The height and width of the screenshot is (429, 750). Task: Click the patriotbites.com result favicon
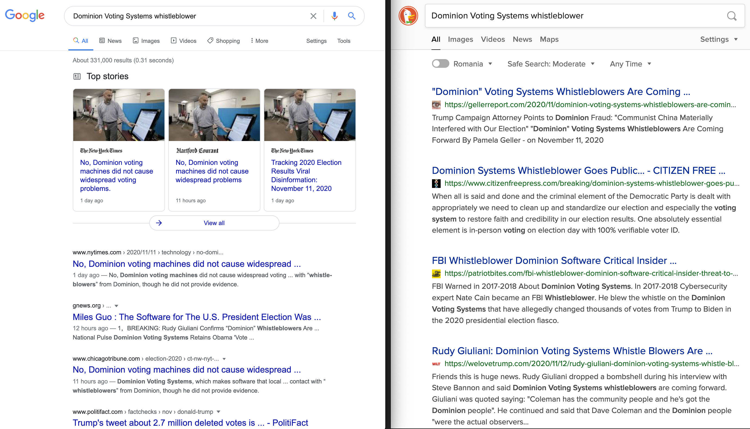436,273
